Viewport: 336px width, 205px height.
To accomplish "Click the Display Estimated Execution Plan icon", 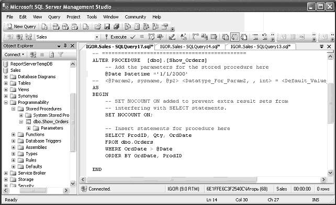I will (151, 37).
